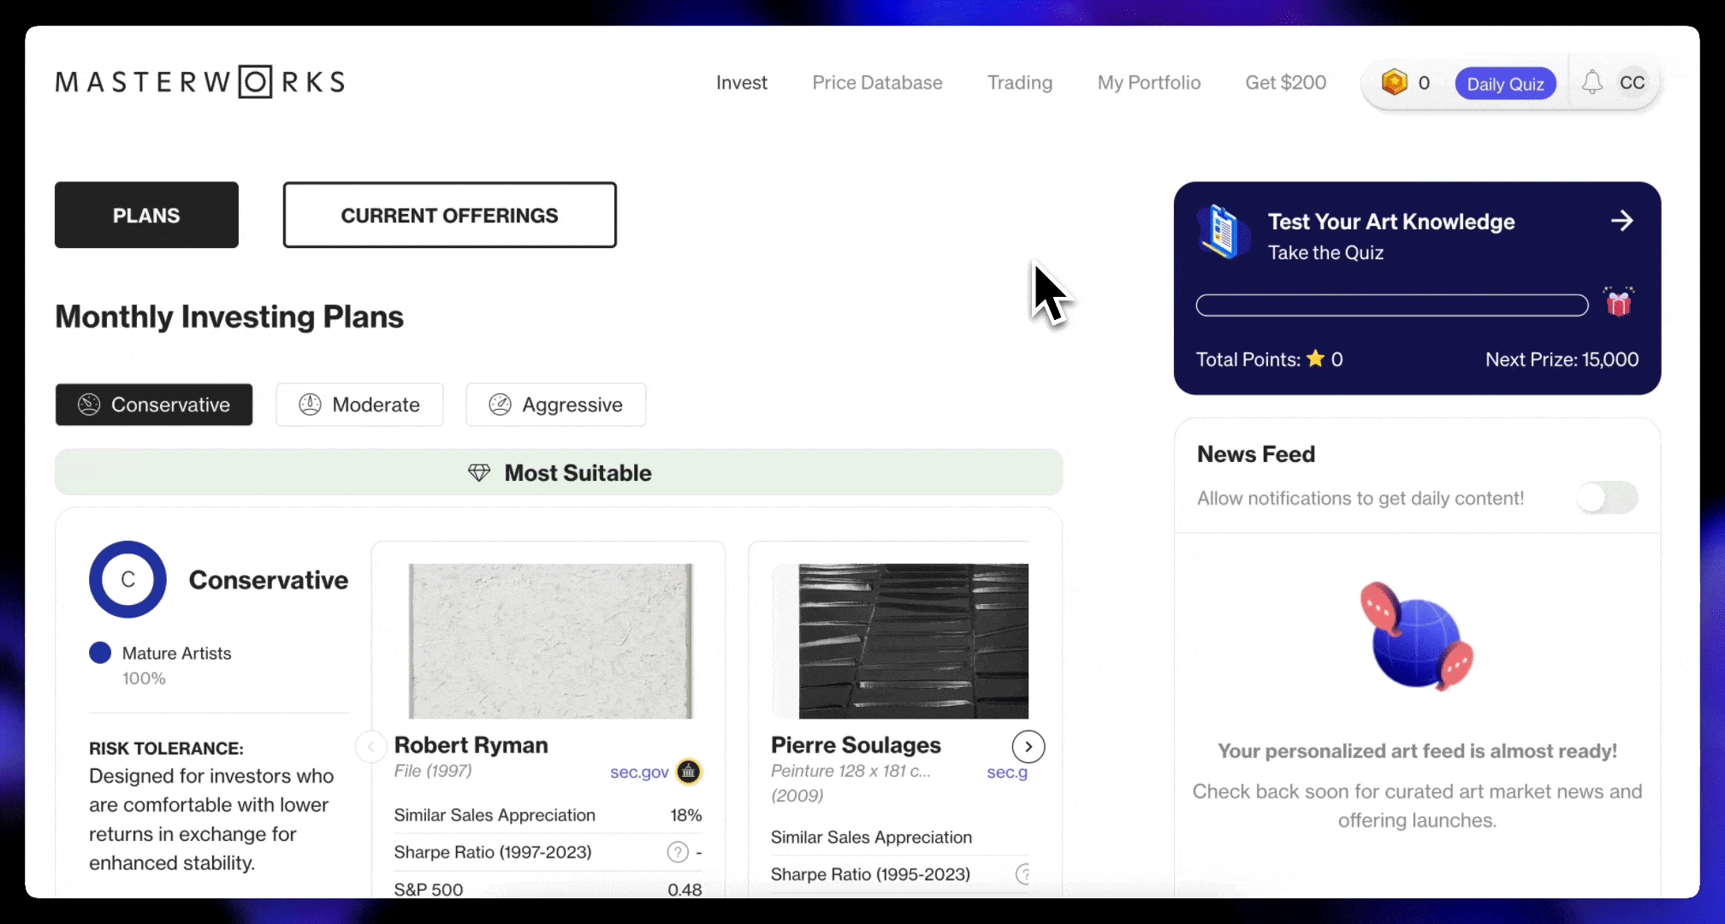Click the gift prize icon
The height and width of the screenshot is (924, 1725).
1618,302
